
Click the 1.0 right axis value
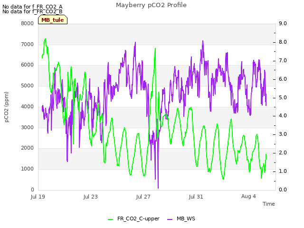[x=283, y=171]
